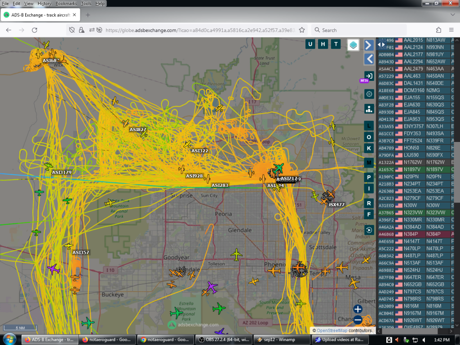Open the Bookmarks menu

pyautogui.click(x=66, y=4)
